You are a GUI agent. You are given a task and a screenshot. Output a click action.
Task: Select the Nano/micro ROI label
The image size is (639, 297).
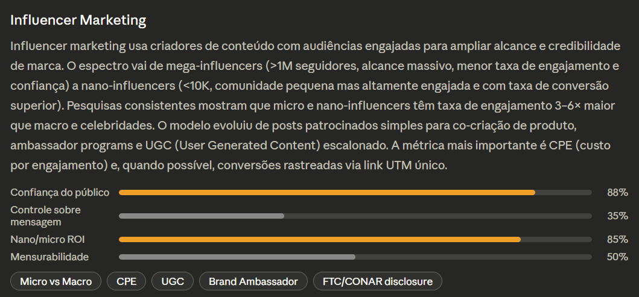pos(48,240)
